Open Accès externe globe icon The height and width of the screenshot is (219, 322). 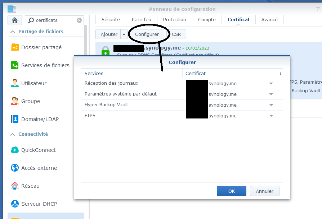point(15,168)
